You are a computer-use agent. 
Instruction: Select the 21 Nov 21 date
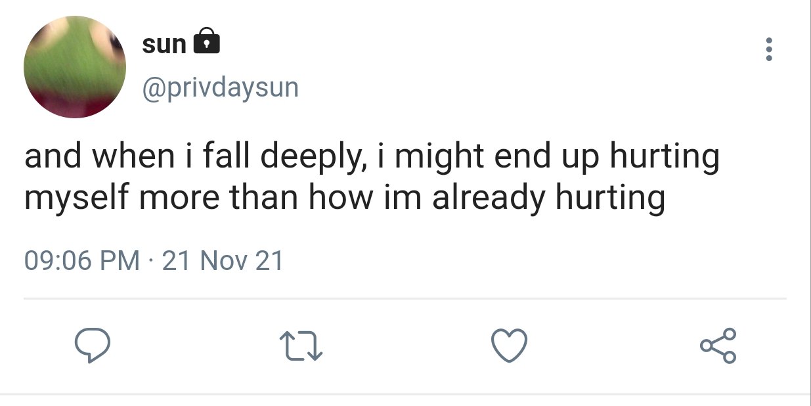223,261
